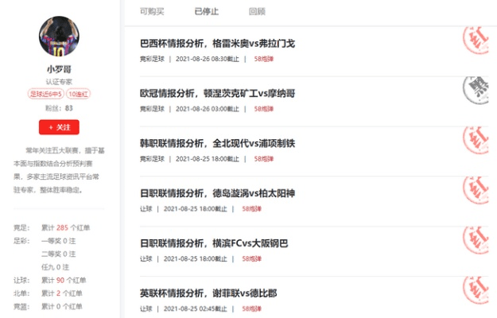Click the 小罗哥 expert name

click(x=59, y=69)
